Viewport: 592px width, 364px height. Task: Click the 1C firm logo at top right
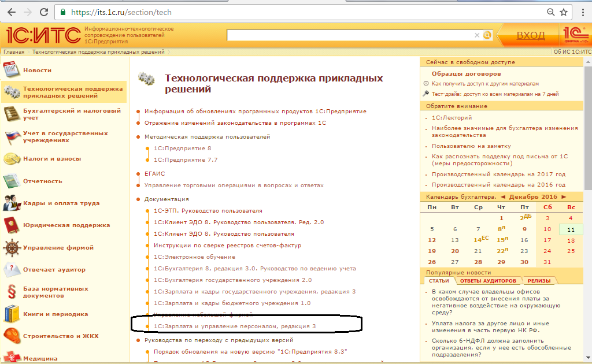tap(575, 35)
